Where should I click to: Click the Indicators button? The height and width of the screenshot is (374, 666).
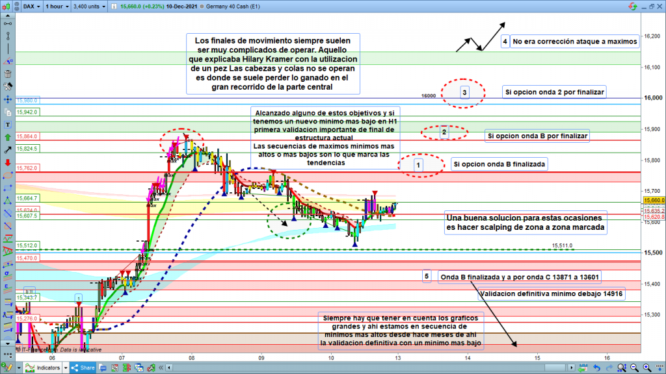44,368
